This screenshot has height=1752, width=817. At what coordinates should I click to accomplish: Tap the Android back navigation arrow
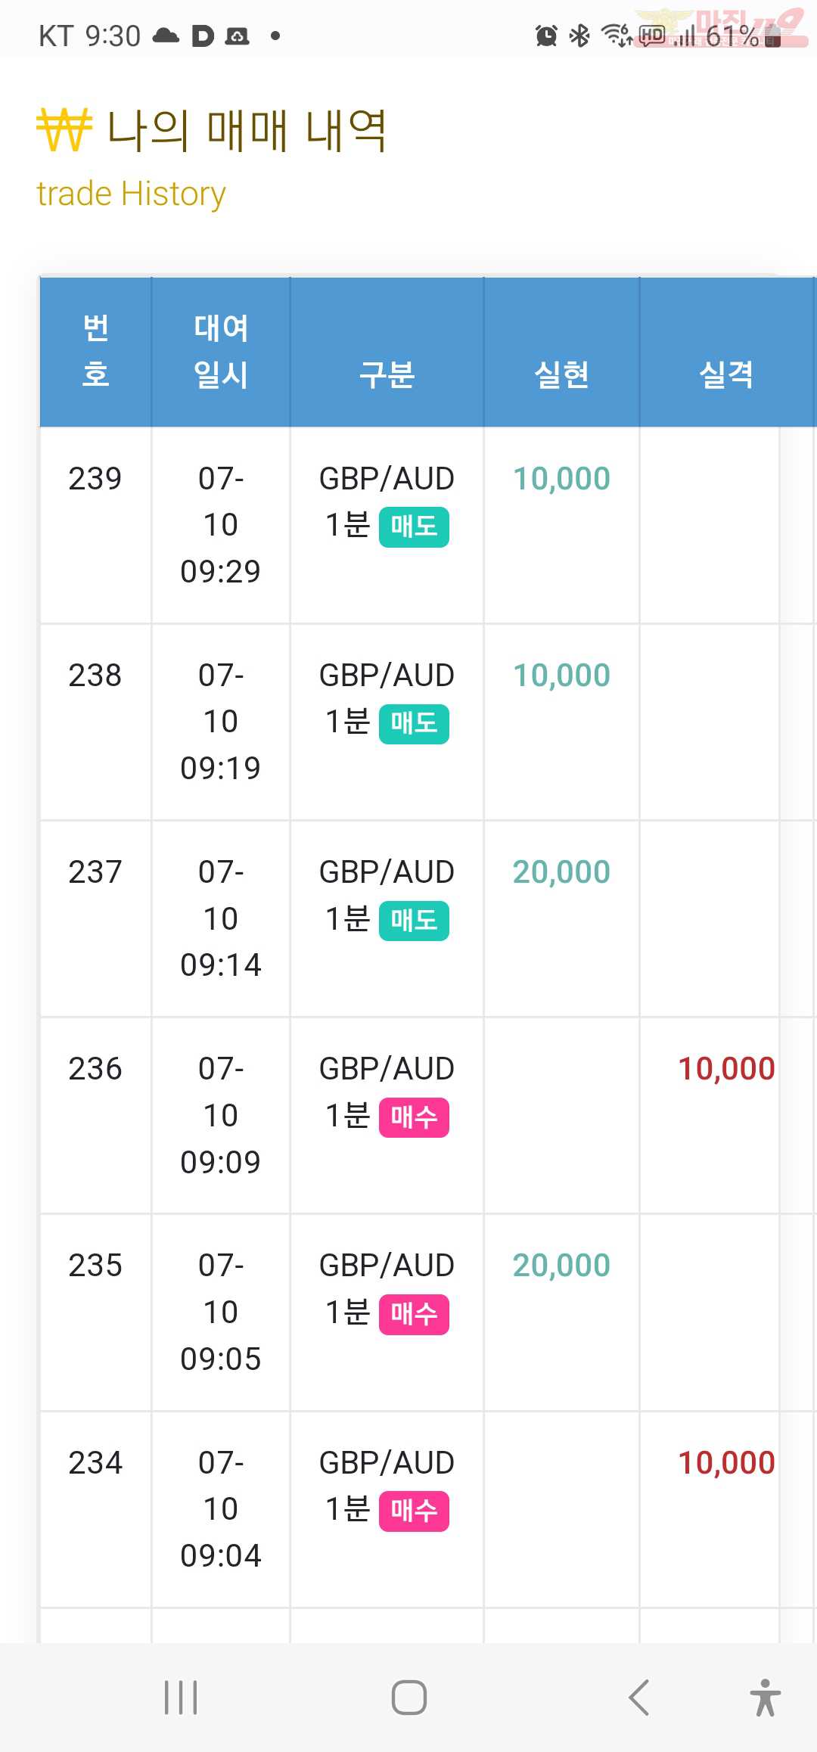tap(639, 1697)
